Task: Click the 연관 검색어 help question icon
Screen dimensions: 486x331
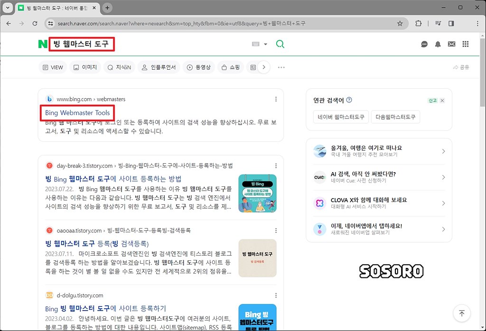Action: [x=349, y=100]
